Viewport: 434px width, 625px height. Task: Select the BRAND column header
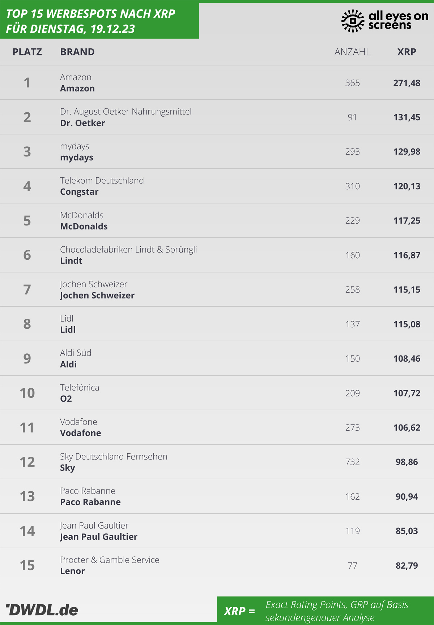pos(77,52)
